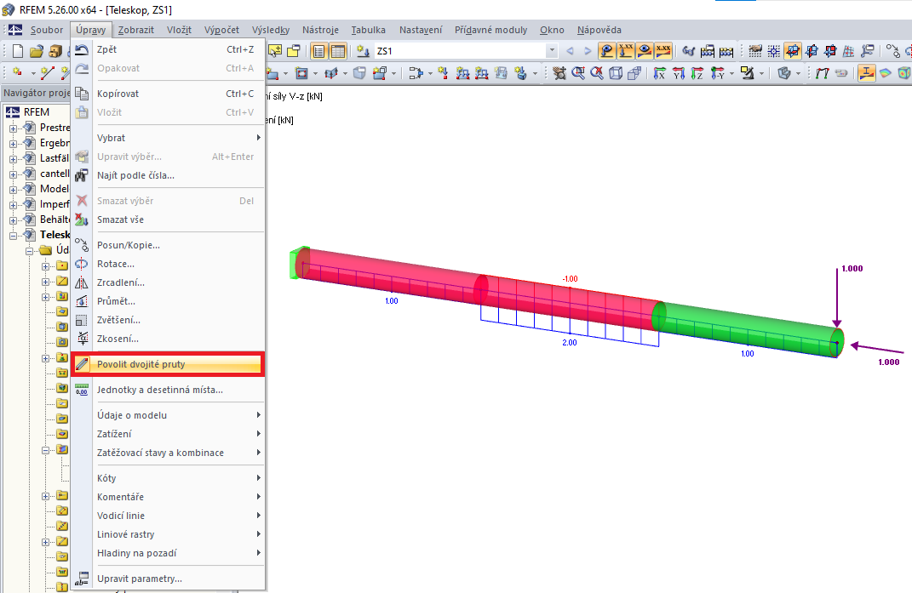Click the Posun/Kopie move icon

coord(82,245)
